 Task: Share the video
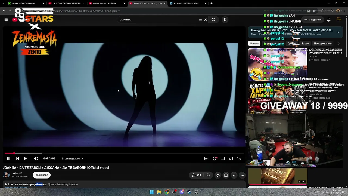point(217,175)
